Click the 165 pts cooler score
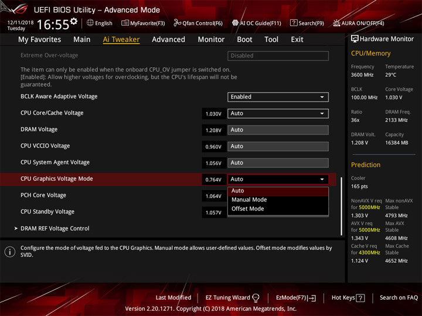The height and width of the screenshot is (316, 422). pyautogui.click(x=359, y=187)
